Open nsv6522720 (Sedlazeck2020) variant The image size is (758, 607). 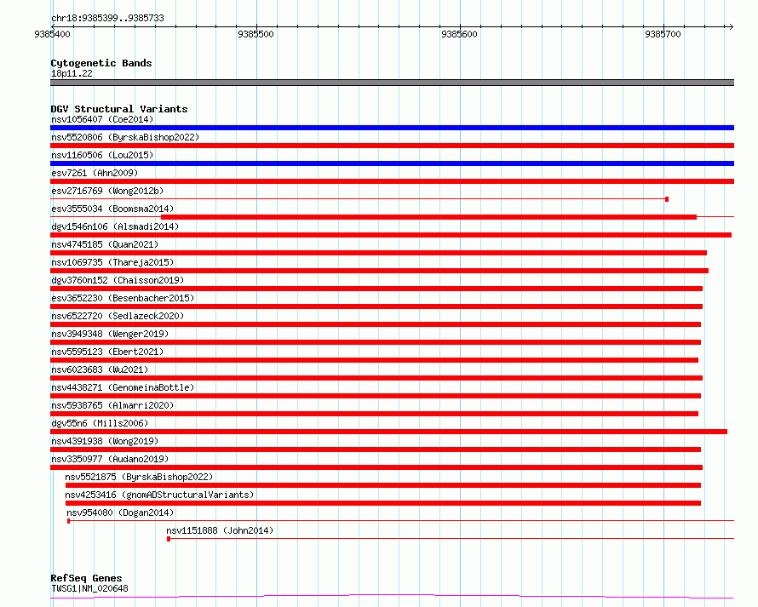tap(118, 316)
